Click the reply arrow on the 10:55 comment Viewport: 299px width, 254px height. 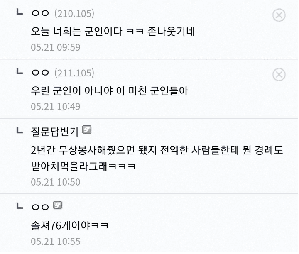click(20, 206)
